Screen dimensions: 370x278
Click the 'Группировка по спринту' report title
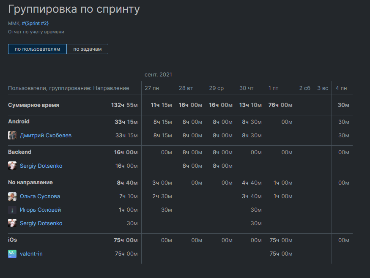point(74,9)
